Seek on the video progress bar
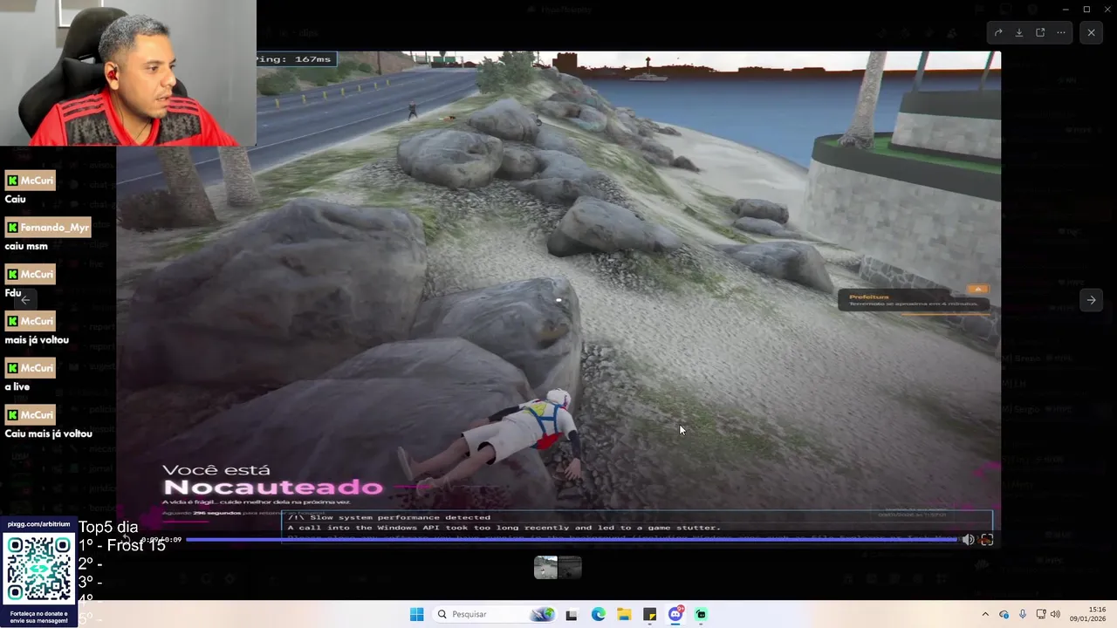The width and height of the screenshot is (1117, 628). [x=572, y=540]
